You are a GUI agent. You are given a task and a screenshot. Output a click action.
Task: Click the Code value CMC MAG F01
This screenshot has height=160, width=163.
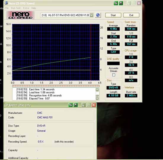coord(45,118)
